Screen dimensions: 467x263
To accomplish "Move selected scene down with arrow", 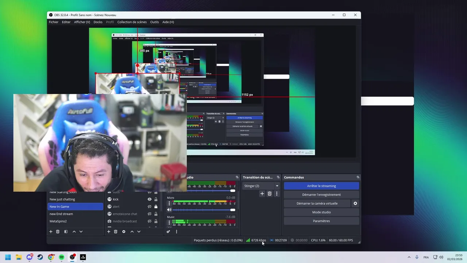I will point(81,232).
